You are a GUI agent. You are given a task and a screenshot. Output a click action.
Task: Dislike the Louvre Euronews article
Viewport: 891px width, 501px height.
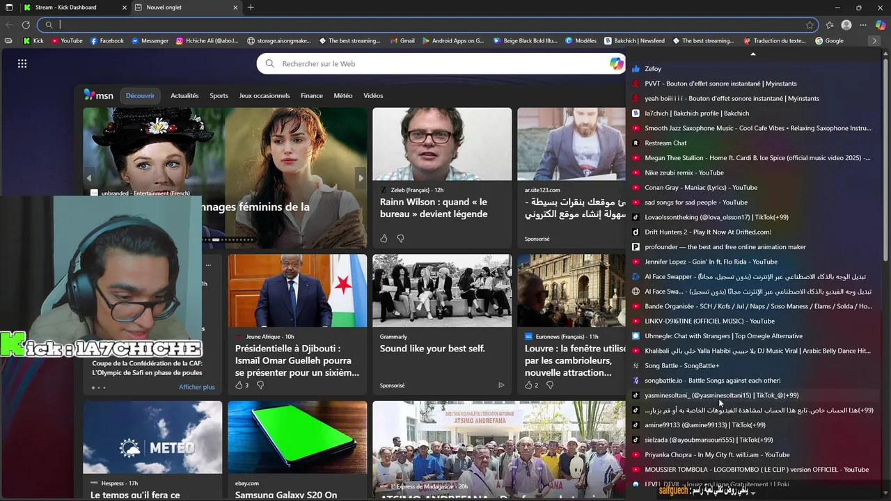pyautogui.click(x=550, y=385)
